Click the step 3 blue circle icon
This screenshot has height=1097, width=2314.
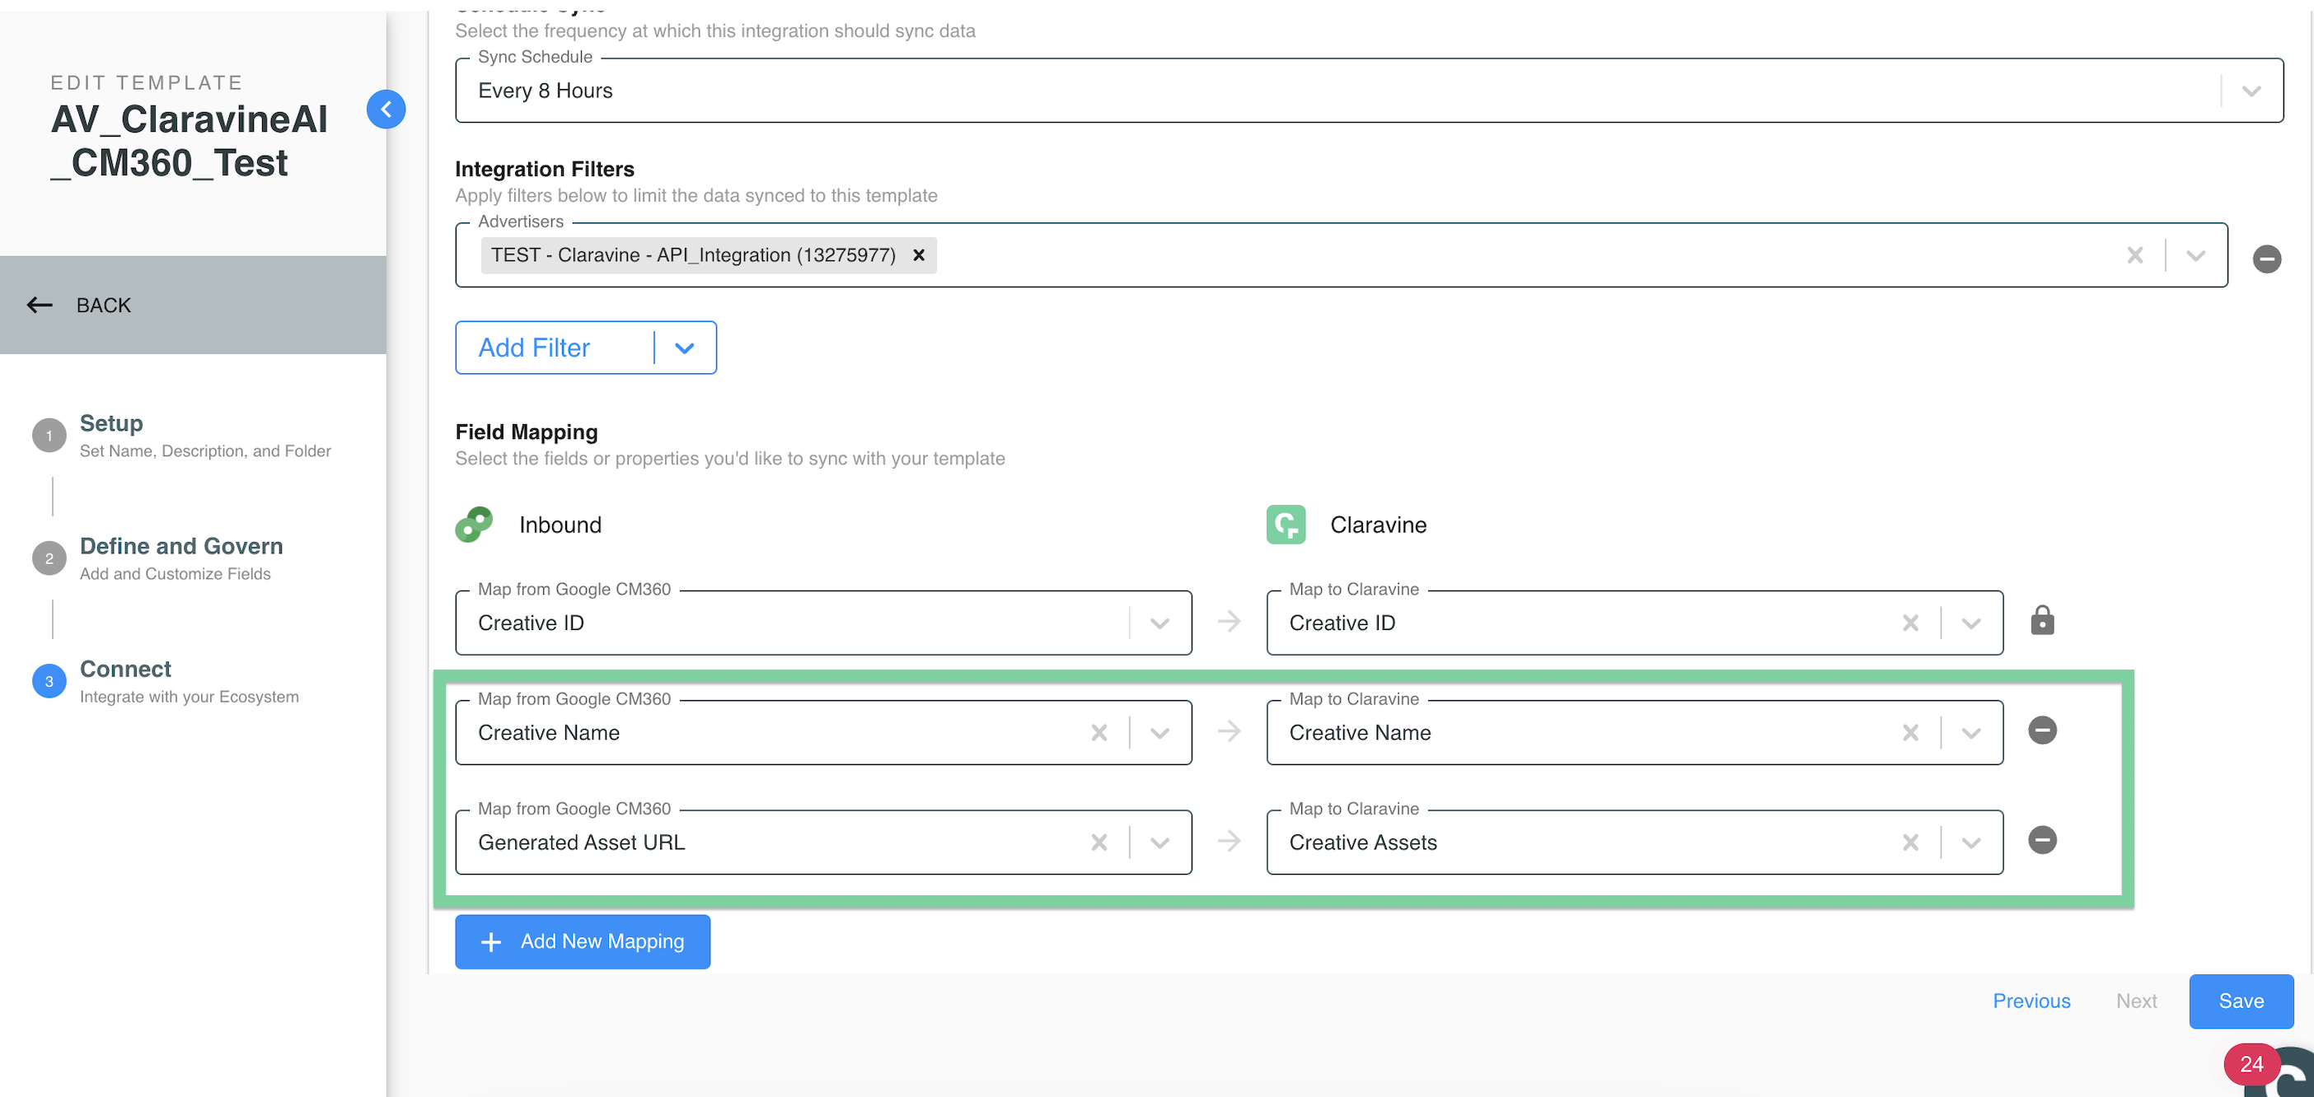[49, 681]
